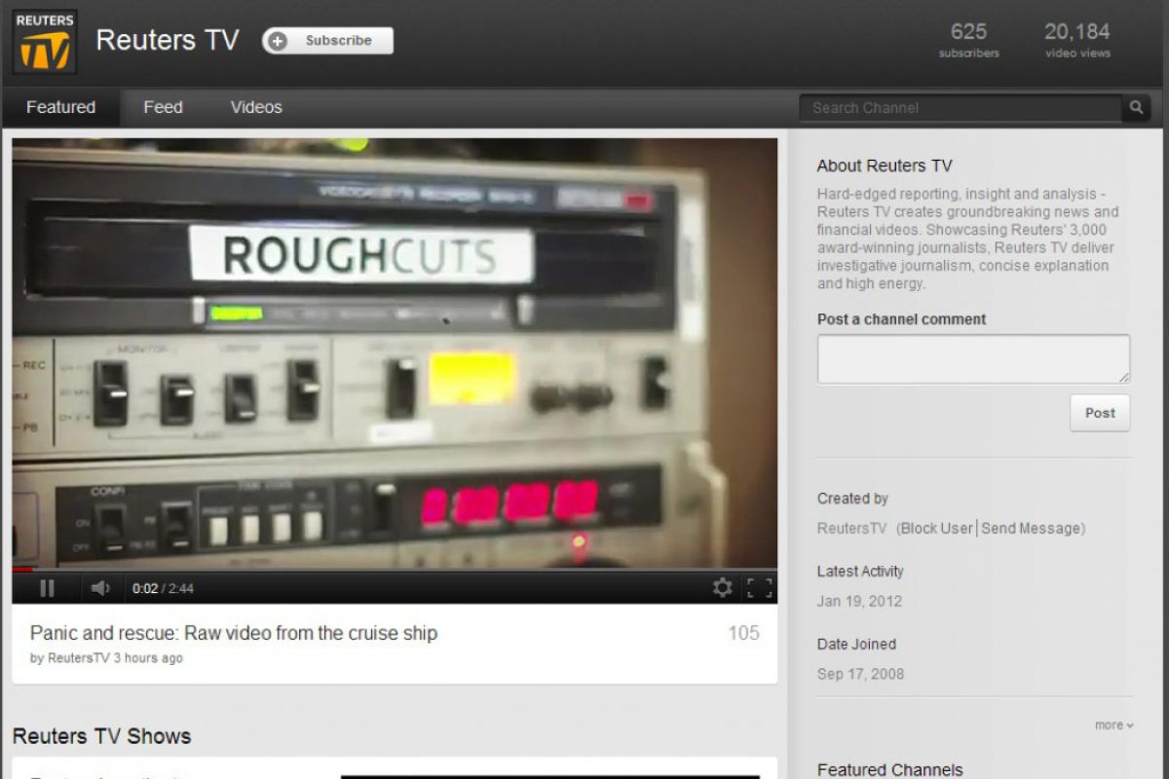
Task: Click the video progress seek bar
Action: [390, 570]
